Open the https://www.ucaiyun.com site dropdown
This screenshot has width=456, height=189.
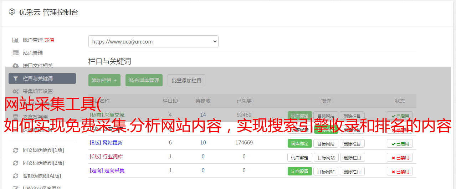153,41
